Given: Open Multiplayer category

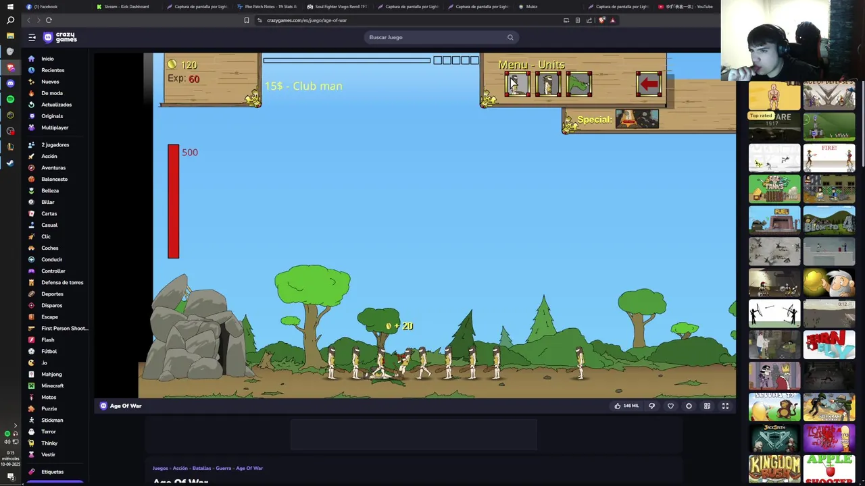Looking at the screenshot, I should (x=55, y=128).
